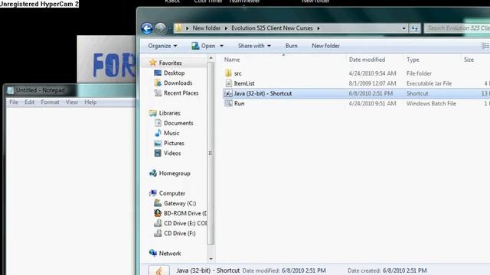
Task: Click the Open button in toolbar
Action: 204,46
